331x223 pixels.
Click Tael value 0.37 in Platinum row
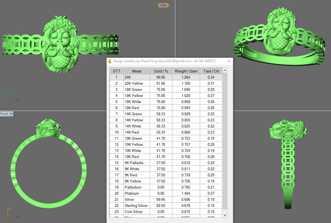[211, 193]
